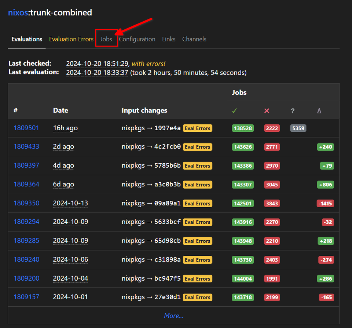Open evaluation 1809350 link
352x328 pixels.
tap(26, 203)
